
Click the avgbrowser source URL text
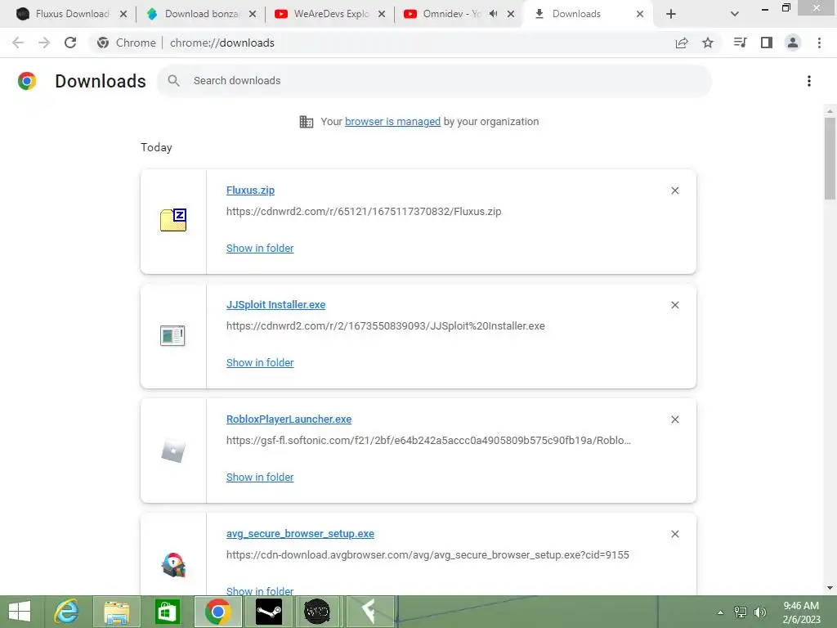pos(427,555)
